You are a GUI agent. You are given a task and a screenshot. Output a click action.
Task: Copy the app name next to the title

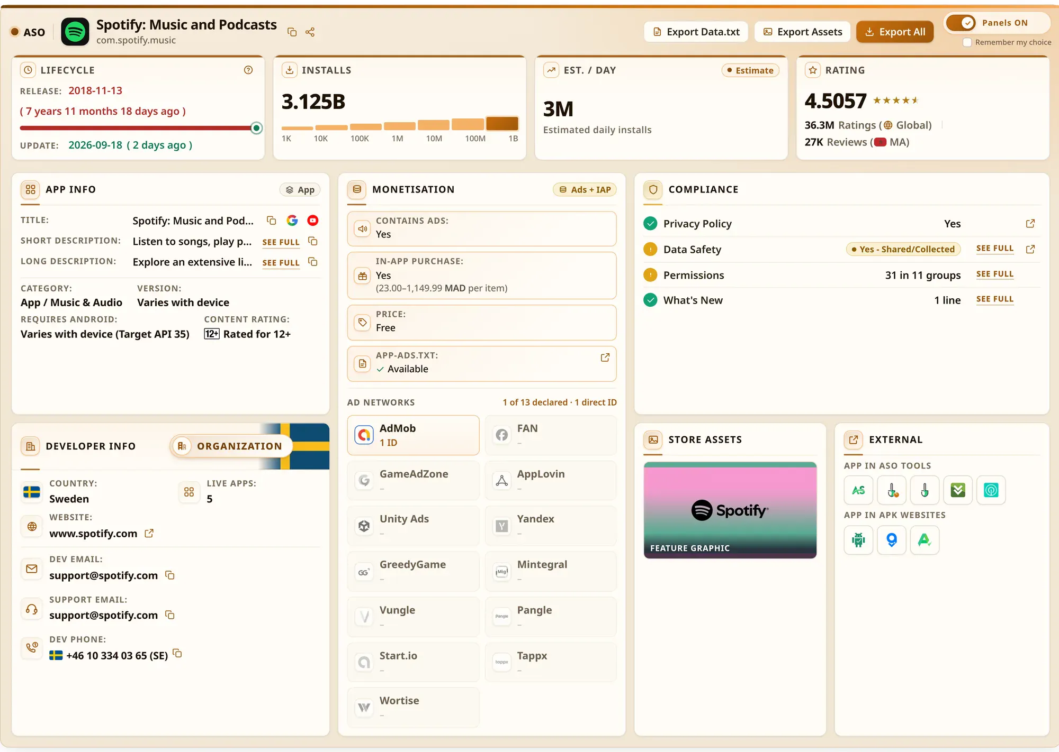click(x=292, y=32)
